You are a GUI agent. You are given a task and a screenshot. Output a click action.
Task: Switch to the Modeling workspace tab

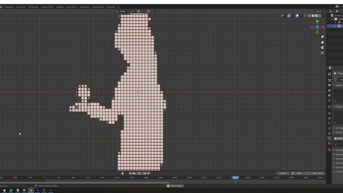[9, 7]
